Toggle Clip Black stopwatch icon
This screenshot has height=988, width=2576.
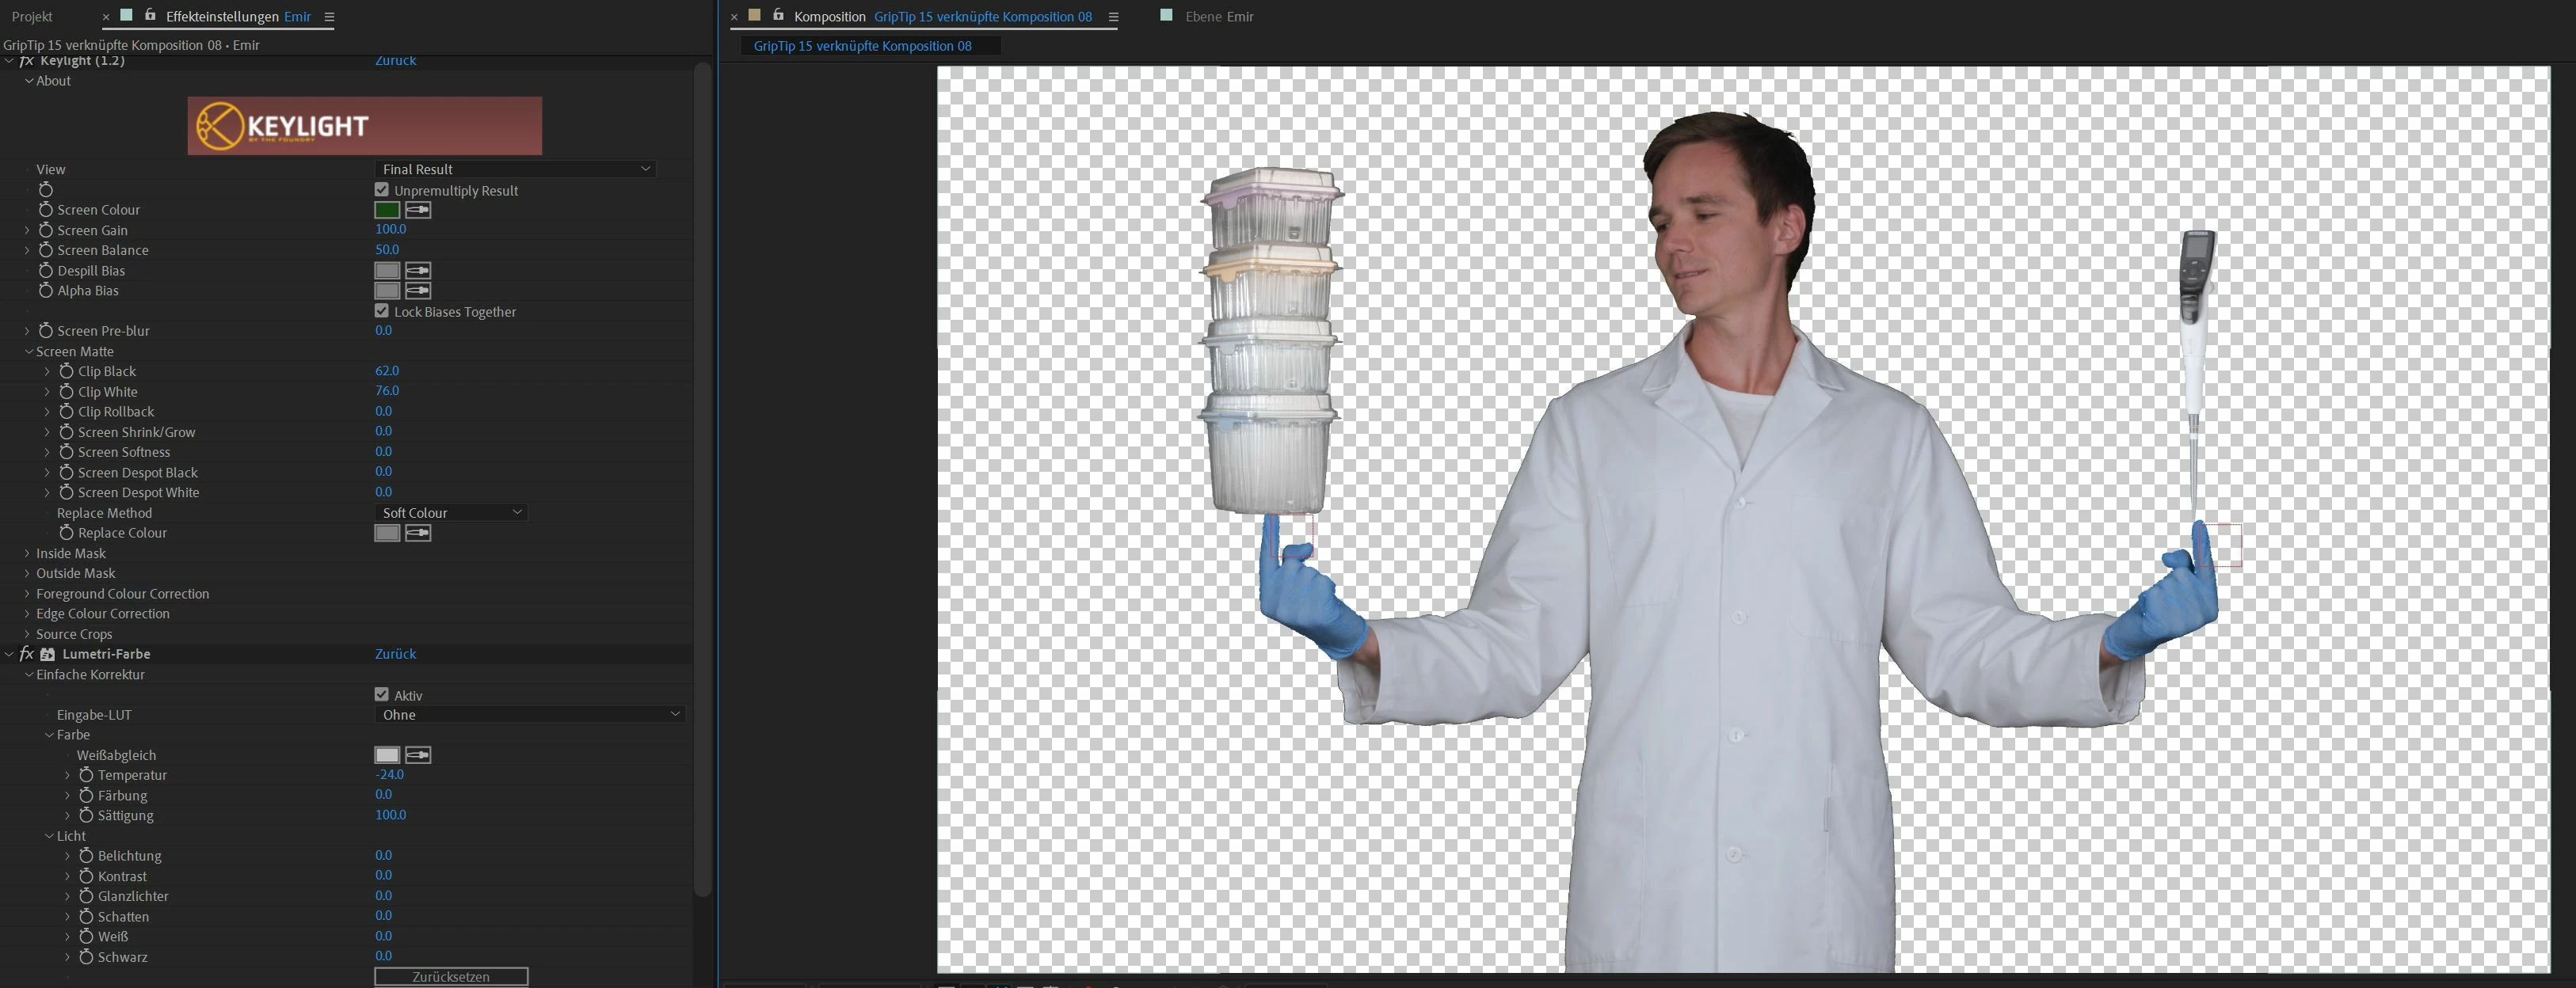pyautogui.click(x=66, y=371)
